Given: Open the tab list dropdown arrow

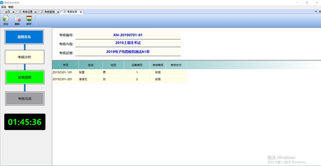Looking at the screenshot, I should pos(316,12).
